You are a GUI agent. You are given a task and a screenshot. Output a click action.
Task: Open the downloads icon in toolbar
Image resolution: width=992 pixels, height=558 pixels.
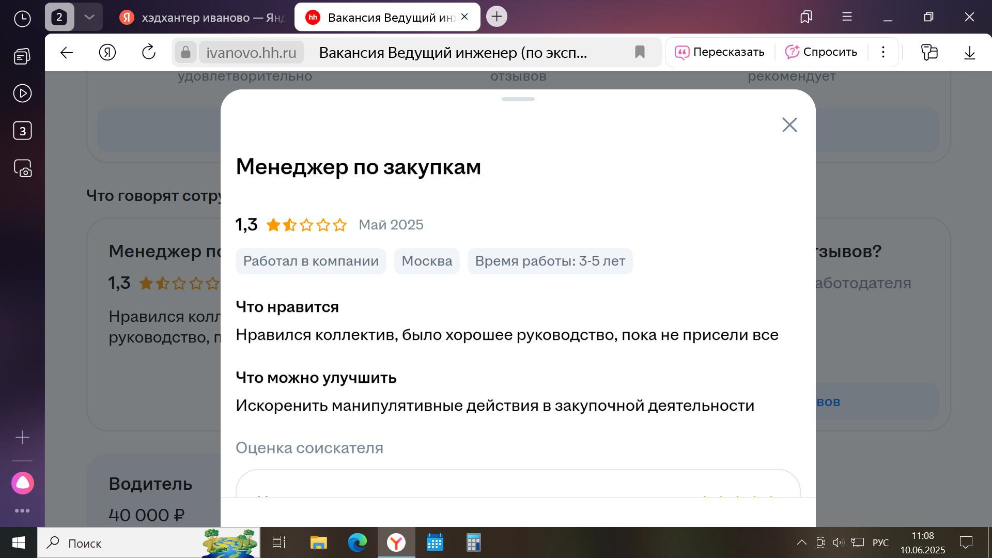969,52
